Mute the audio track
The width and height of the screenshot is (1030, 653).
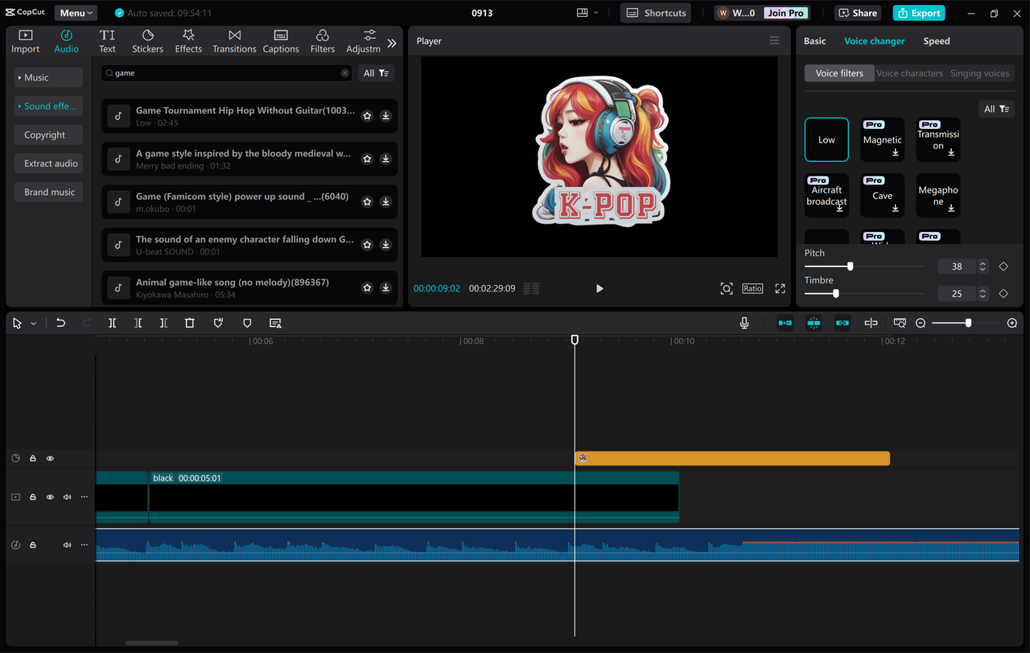point(67,544)
